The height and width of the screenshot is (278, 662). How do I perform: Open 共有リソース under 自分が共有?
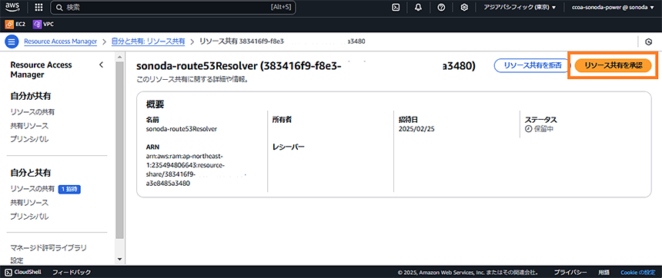[x=29, y=125]
